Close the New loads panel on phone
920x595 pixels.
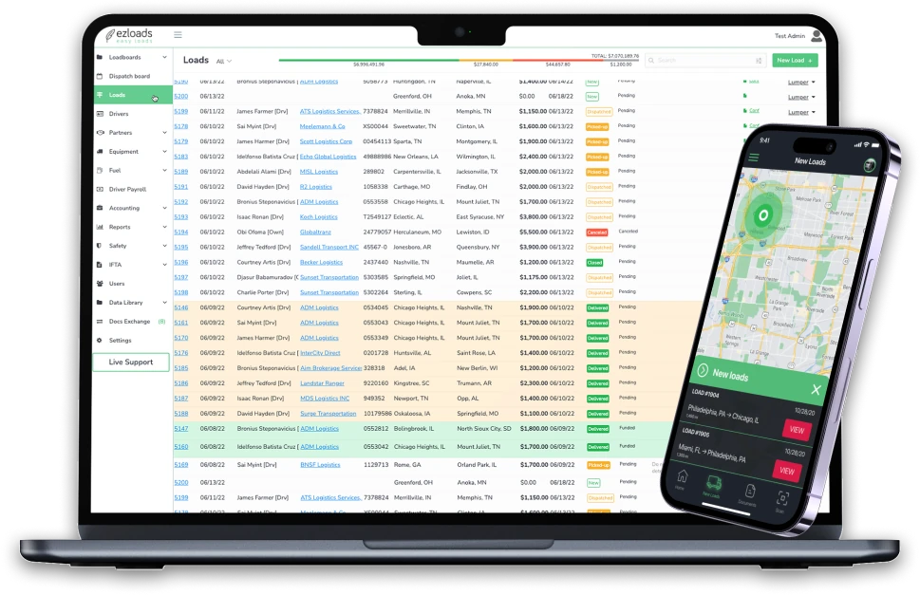coord(816,389)
